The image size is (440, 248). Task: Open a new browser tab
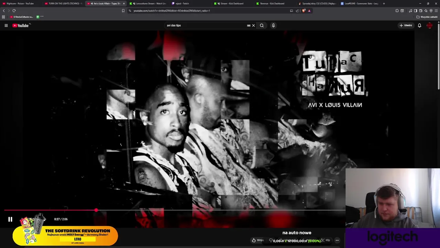tap(384, 3)
